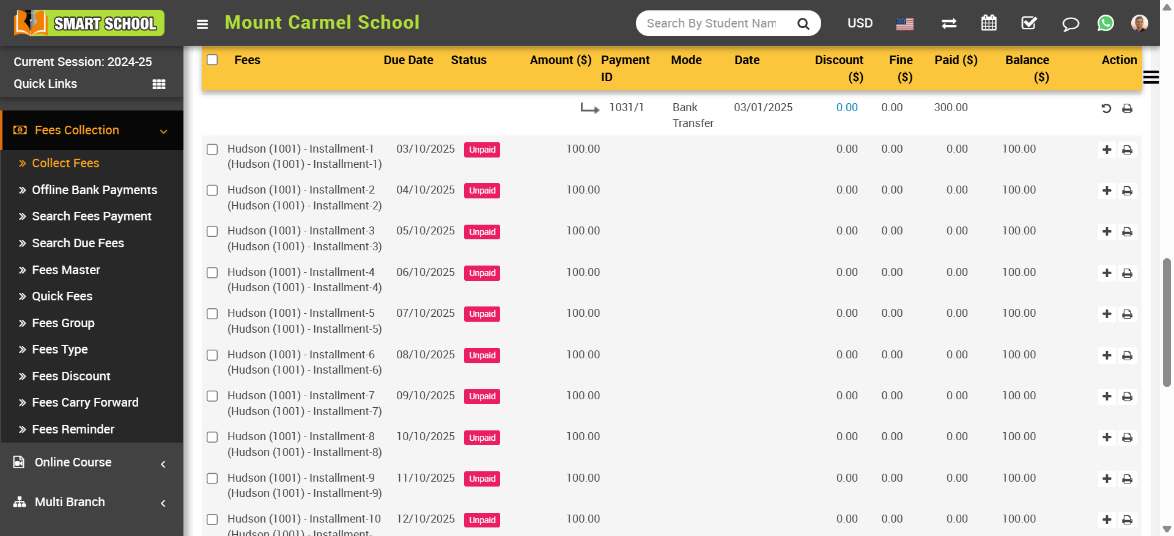
Task: Check the Installment-6 row checkbox
Action: click(x=212, y=355)
